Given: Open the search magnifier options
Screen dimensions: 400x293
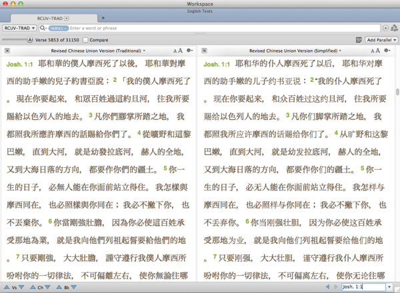Looking at the screenshot, I should [44, 28].
